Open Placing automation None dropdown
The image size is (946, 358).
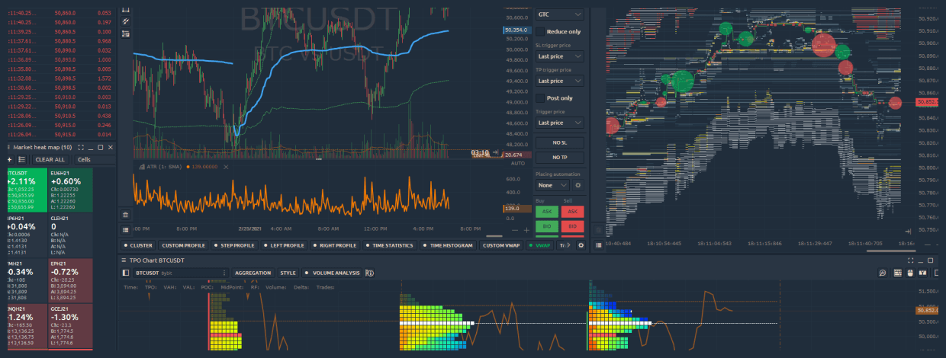(x=552, y=185)
